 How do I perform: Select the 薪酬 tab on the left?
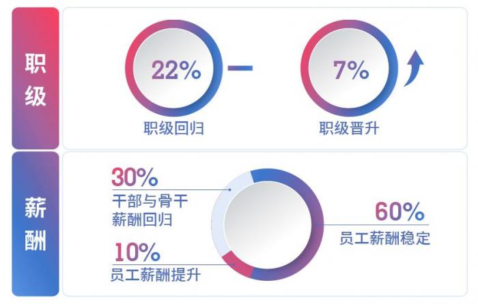pos(36,224)
